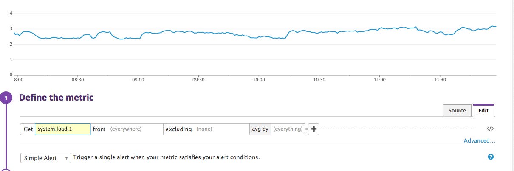Expand the Simple Alert dropdown
This screenshot has width=514, height=171.
coord(45,158)
